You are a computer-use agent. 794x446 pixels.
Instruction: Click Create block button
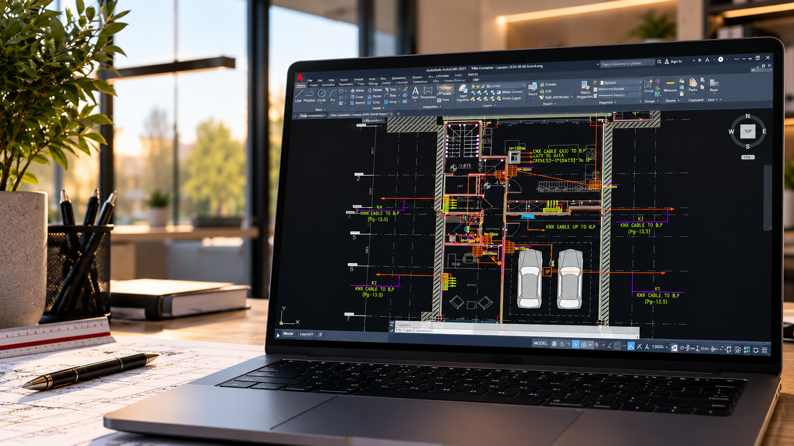[x=548, y=84]
